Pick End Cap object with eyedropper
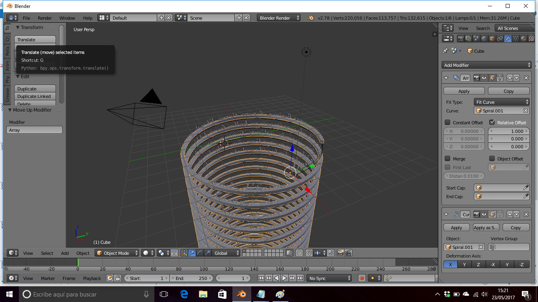Image resolution: width=538 pixels, height=302 pixels. (526, 196)
